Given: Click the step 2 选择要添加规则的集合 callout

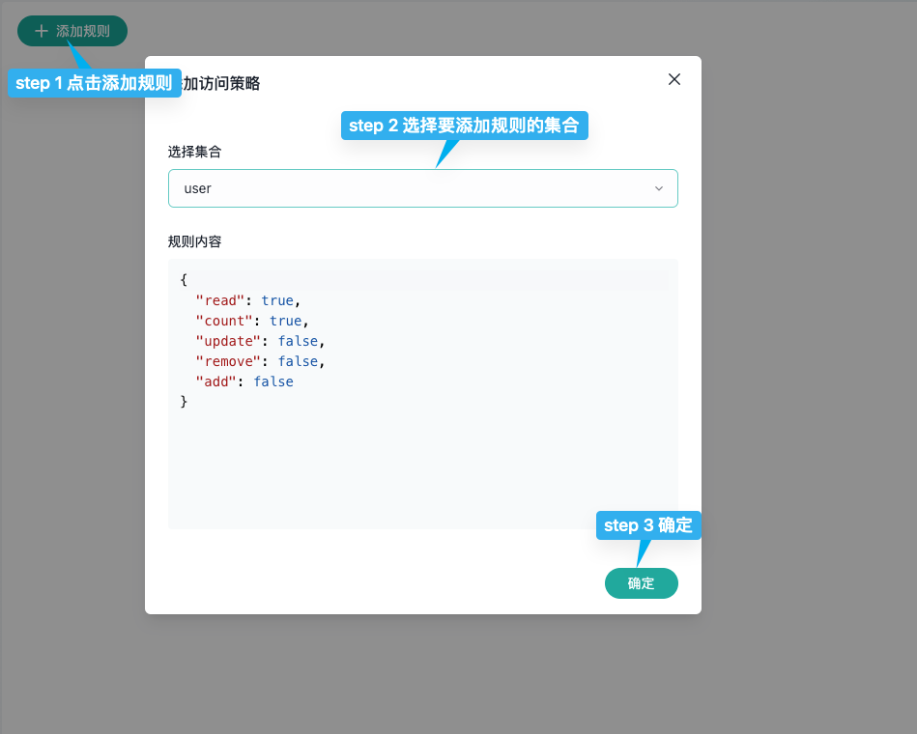Looking at the screenshot, I should (x=464, y=126).
